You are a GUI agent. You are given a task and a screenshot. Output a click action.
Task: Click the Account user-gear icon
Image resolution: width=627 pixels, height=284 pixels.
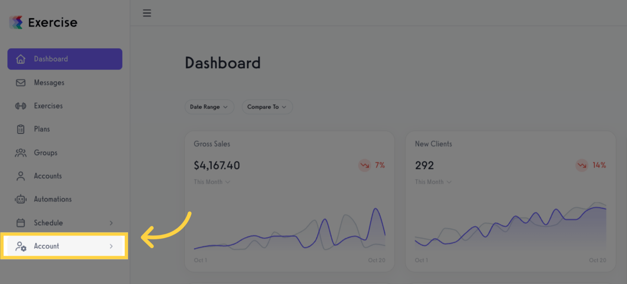tap(21, 246)
